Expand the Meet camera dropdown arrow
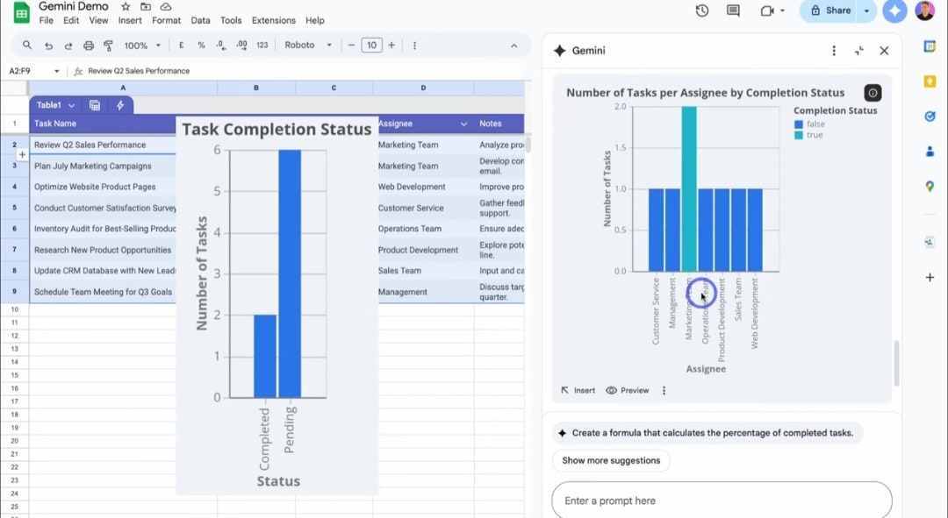948x518 pixels. click(782, 11)
